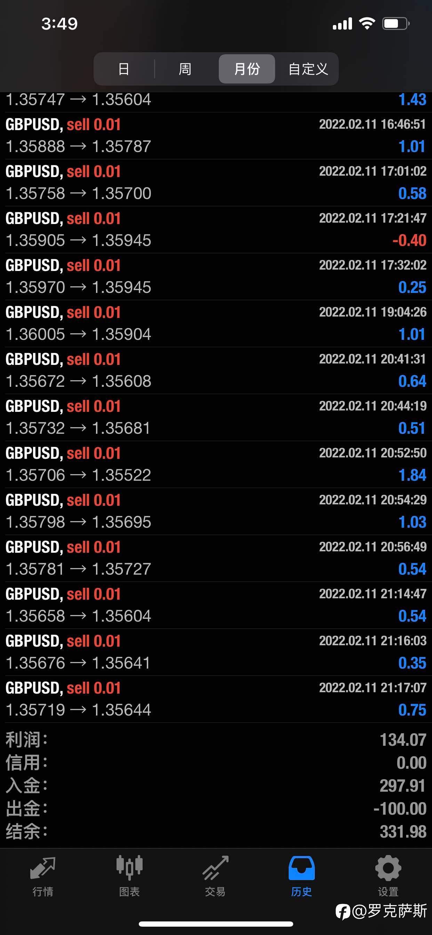Open the trade closed at 2022.02.11 21:14:47
Image resolution: width=432 pixels, height=935 pixels.
pyautogui.click(x=216, y=605)
